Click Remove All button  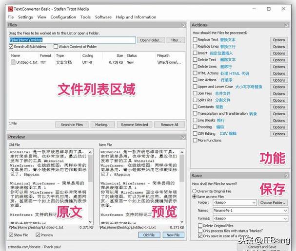point(169,125)
